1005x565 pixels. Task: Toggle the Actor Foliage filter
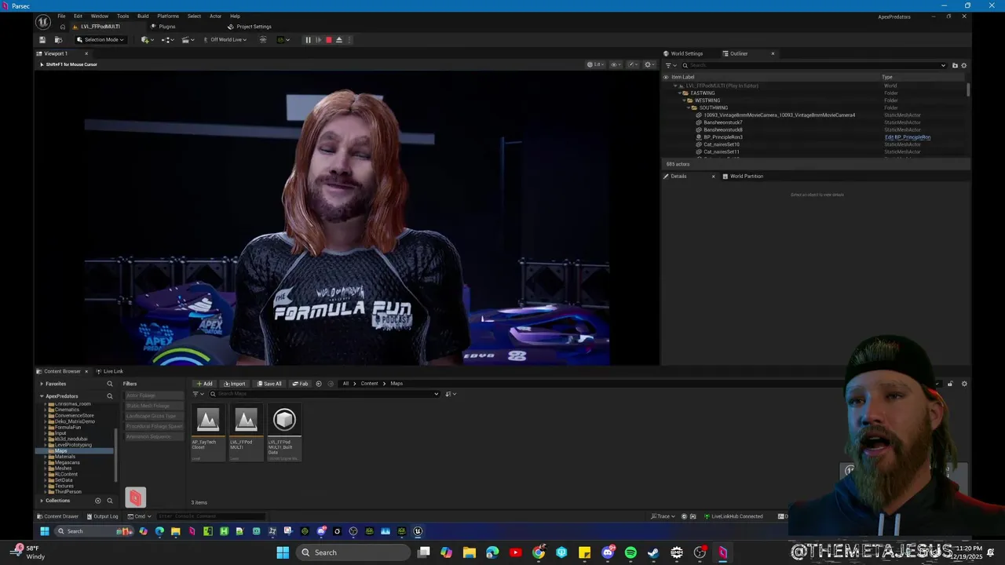click(154, 395)
